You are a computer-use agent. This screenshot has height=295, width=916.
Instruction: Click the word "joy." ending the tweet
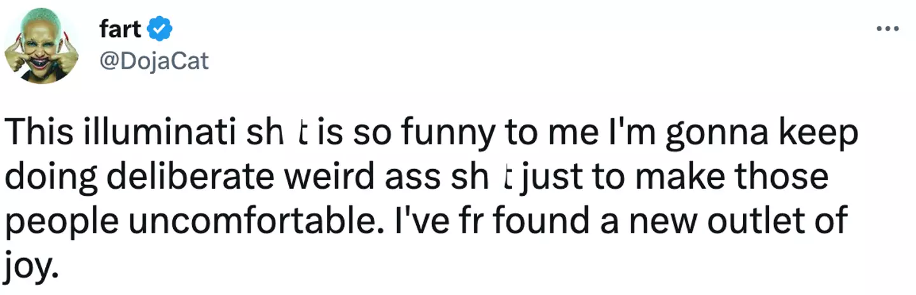tap(31, 261)
